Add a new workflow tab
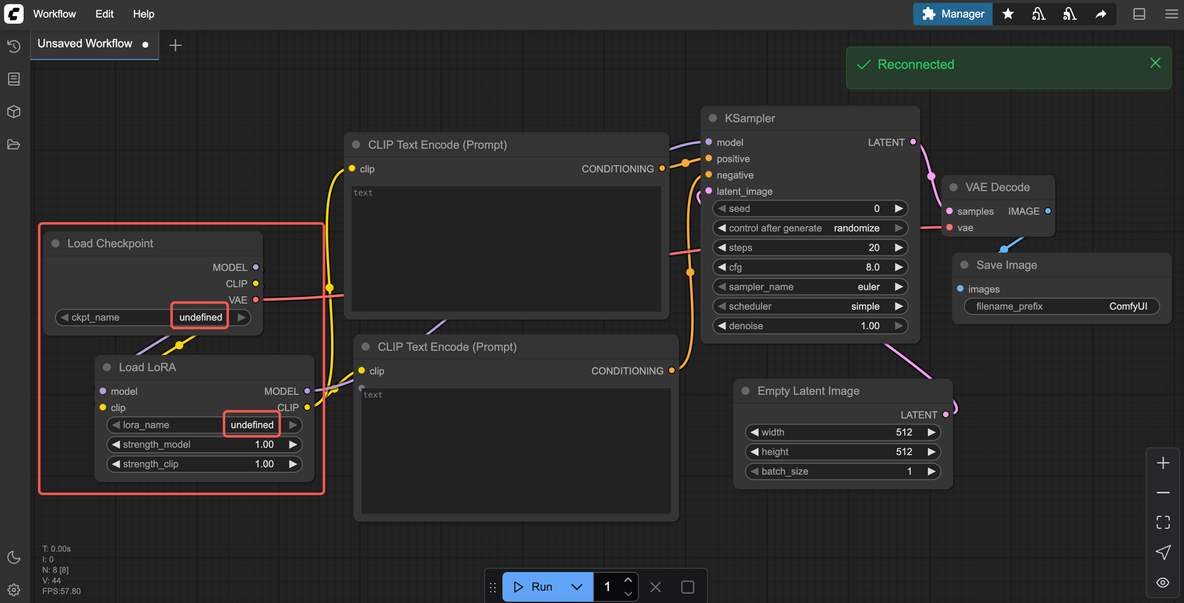Screen dimensions: 1184x603 175,45
